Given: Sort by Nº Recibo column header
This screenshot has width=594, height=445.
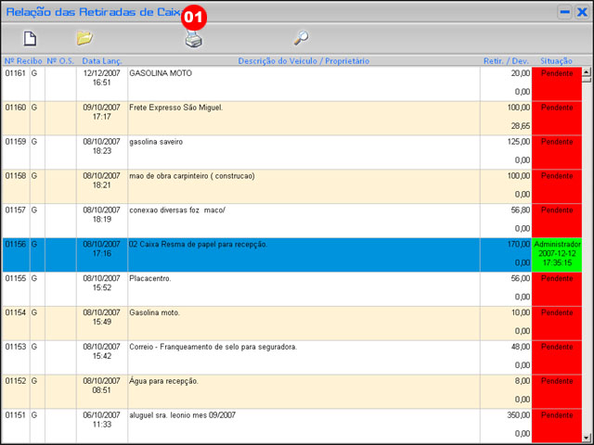Looking at the screenshot, I should tap(23, 60).
